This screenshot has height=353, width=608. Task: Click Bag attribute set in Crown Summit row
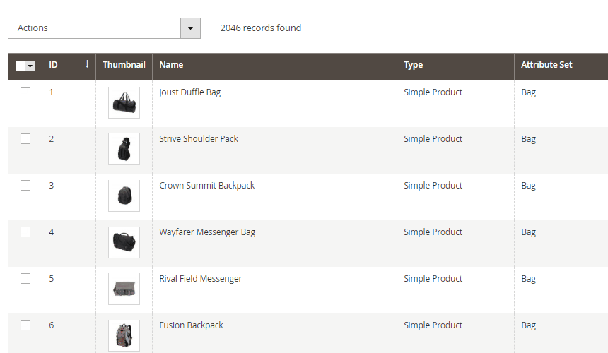529,186
